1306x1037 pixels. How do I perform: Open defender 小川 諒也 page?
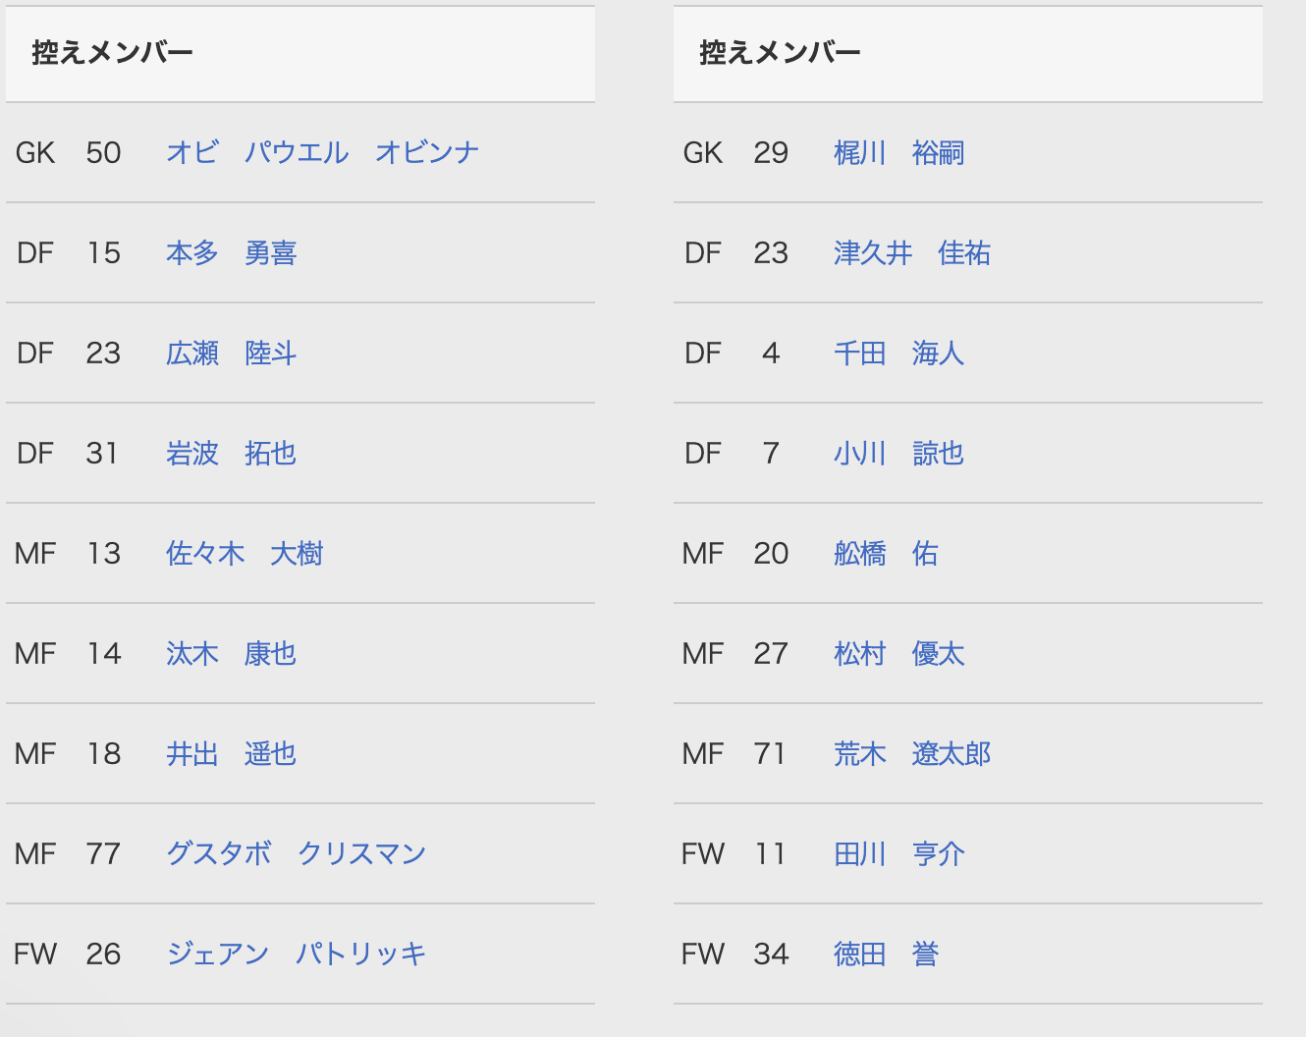[898, 454]
